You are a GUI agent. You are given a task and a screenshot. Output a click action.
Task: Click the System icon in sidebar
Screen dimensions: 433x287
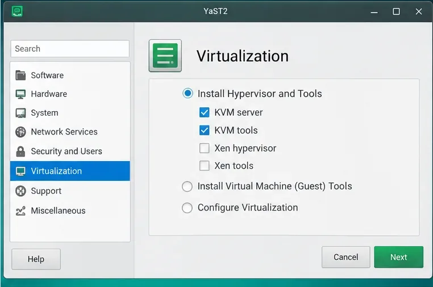[20, 113]
